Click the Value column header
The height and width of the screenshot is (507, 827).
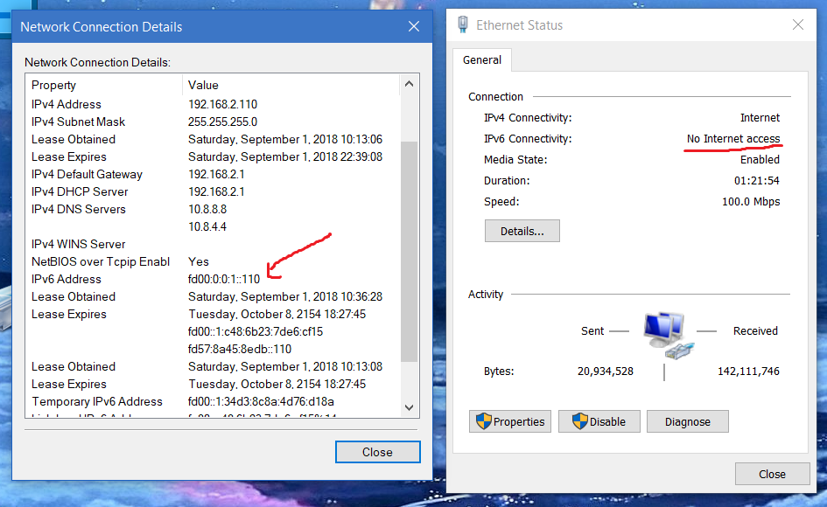203,85
